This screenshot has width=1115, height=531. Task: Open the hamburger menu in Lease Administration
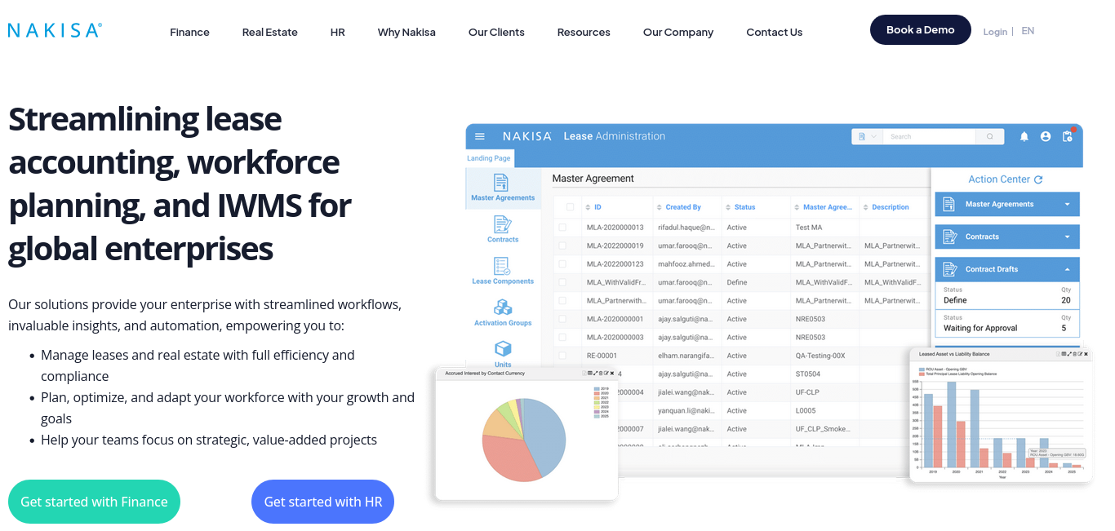point(480,136)
